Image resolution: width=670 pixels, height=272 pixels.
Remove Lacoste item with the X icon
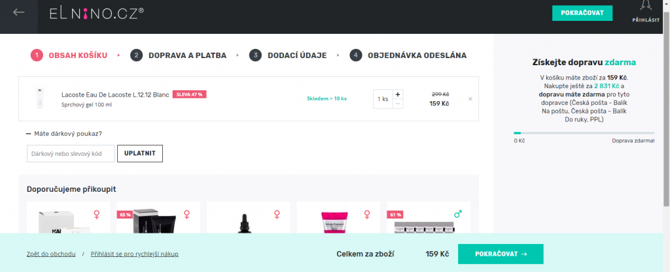pos(470,98)
